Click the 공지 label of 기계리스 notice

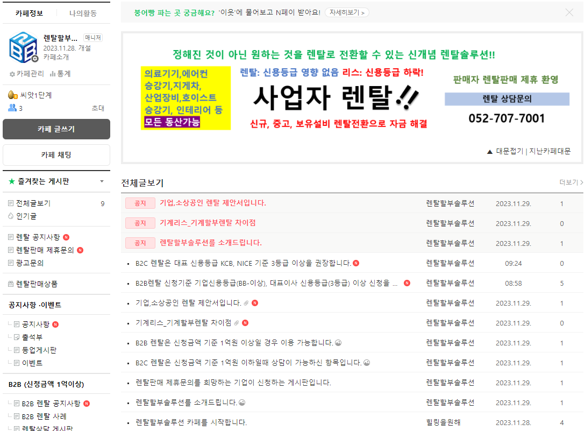pos(140,223)
